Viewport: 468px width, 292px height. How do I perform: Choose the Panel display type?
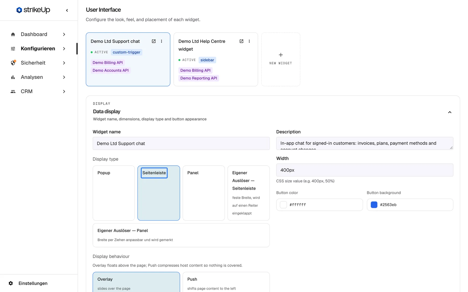204,193
